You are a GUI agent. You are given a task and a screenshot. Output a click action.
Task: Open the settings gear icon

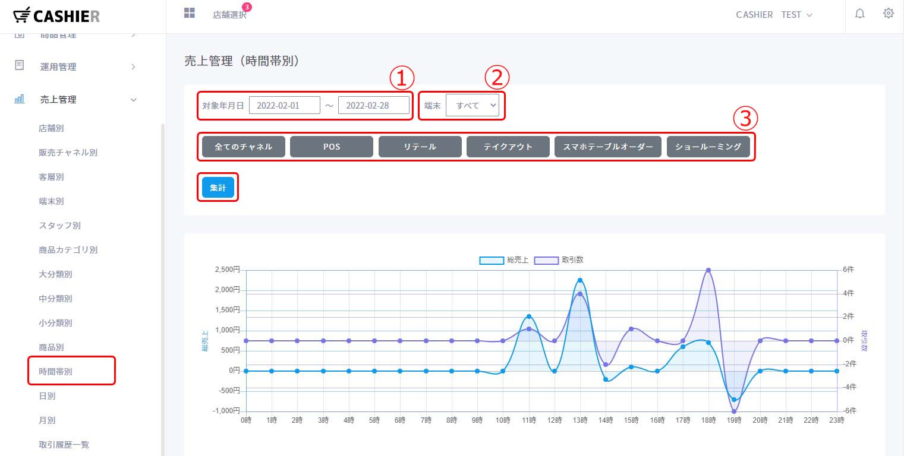pos(889,13)
